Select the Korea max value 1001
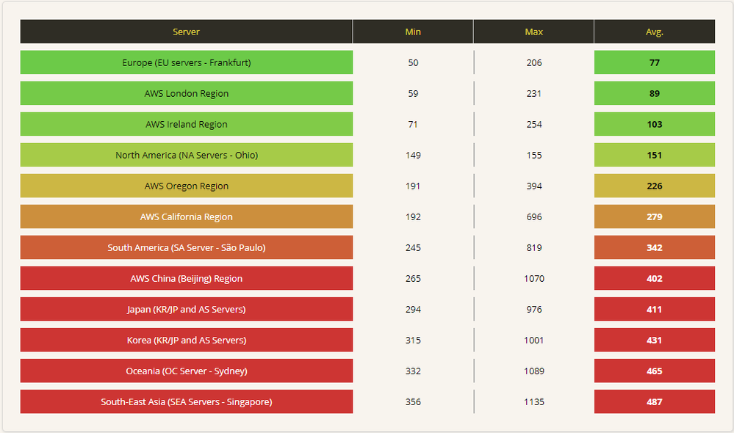Viewport: 734px width, 433px height. [533, 340]
